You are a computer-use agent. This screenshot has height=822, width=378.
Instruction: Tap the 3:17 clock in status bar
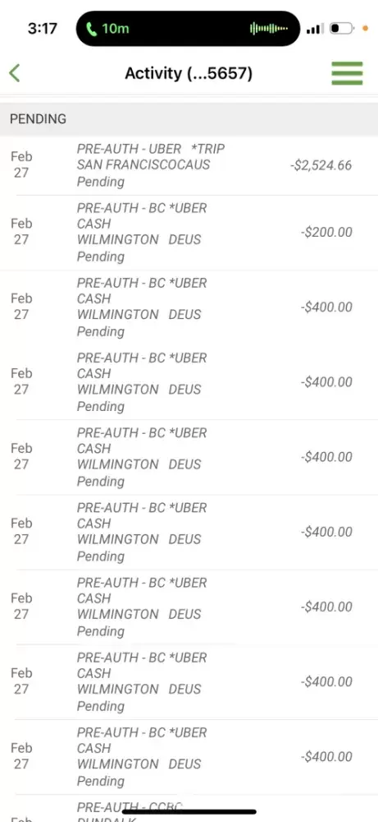(43, 28)
